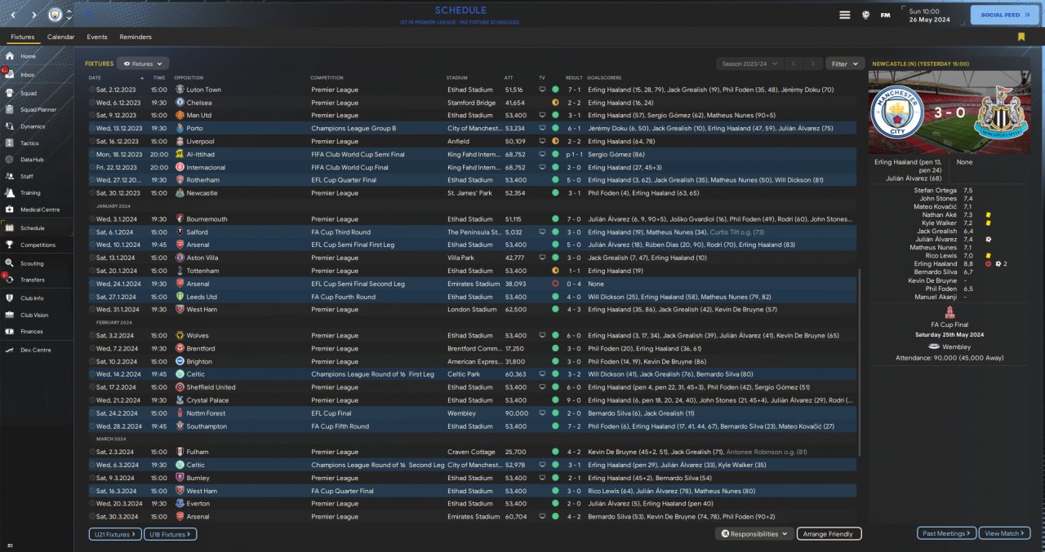Click the View Match button
The image size is (1045, 552).
pyautogui.click(x=1004, y=533)
